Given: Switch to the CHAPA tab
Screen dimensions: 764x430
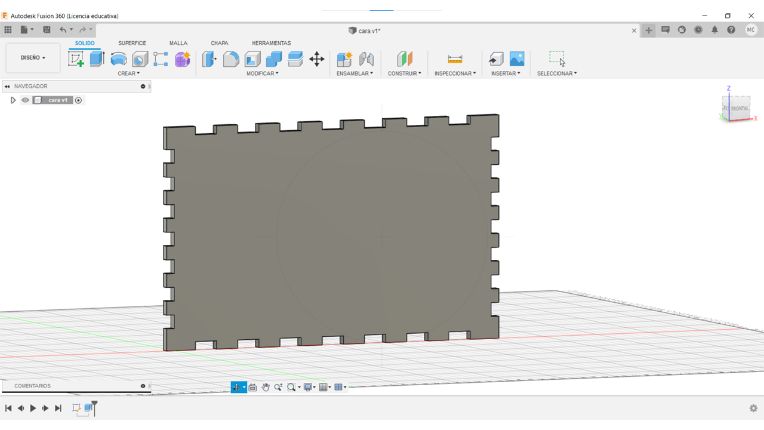Looking at the screenshot, I should click(219, 43).
